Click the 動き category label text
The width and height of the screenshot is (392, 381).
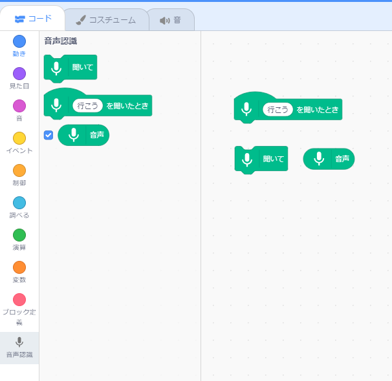tap(19, 54)
